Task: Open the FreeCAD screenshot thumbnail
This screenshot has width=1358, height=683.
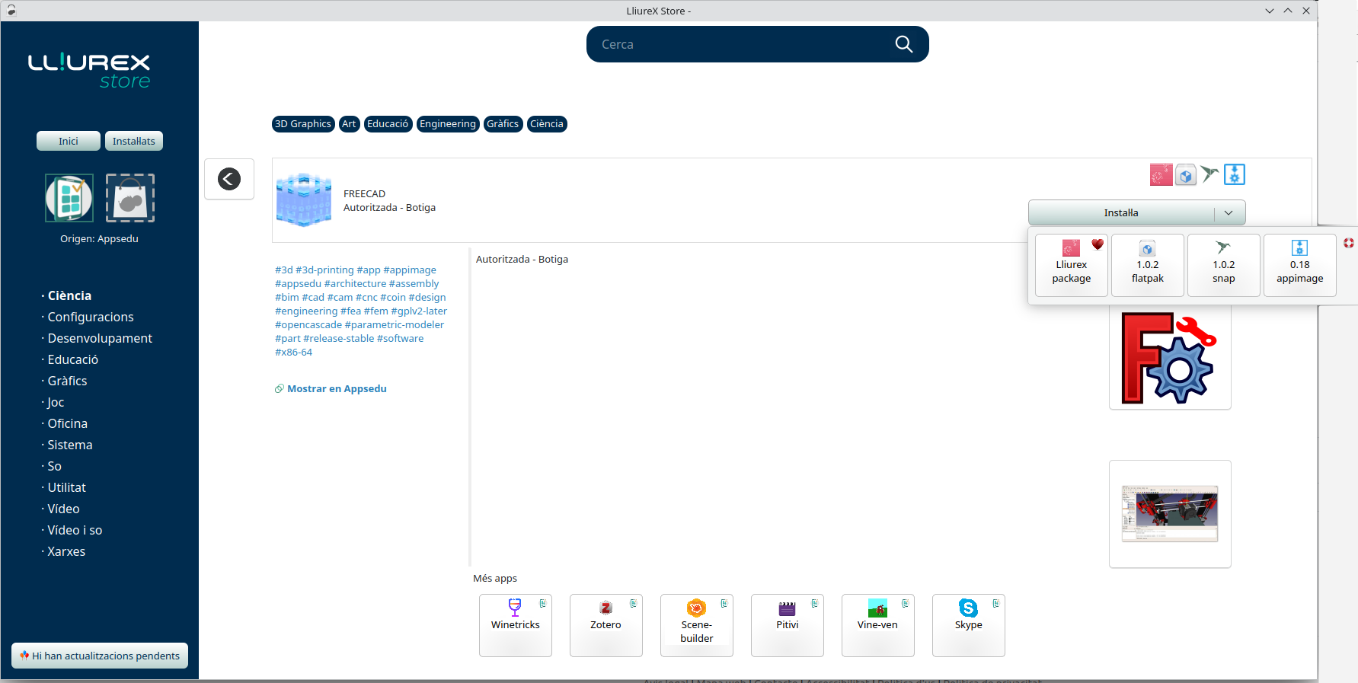Action: click(x=1169, y=514)
